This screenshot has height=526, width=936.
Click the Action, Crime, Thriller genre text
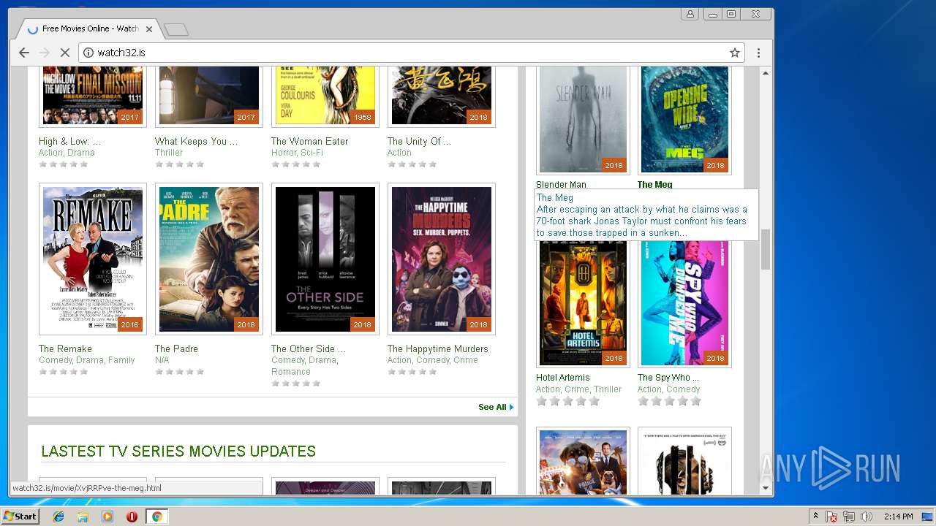click(578, 389)
